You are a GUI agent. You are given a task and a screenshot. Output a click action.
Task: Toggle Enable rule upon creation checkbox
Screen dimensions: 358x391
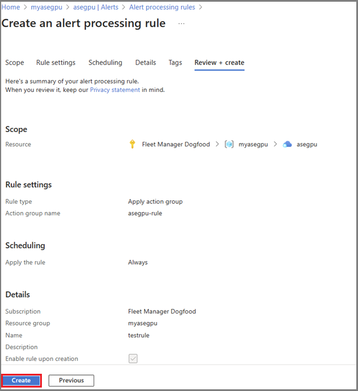(133, 359)
